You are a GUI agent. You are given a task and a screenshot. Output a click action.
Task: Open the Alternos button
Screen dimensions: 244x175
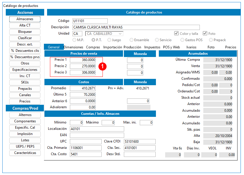coord(25,115)
